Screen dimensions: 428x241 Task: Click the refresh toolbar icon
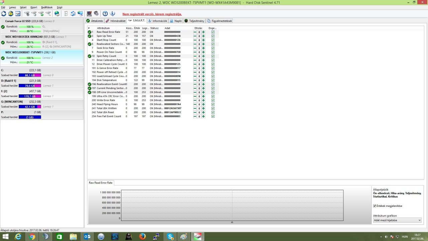click(4, 14)
